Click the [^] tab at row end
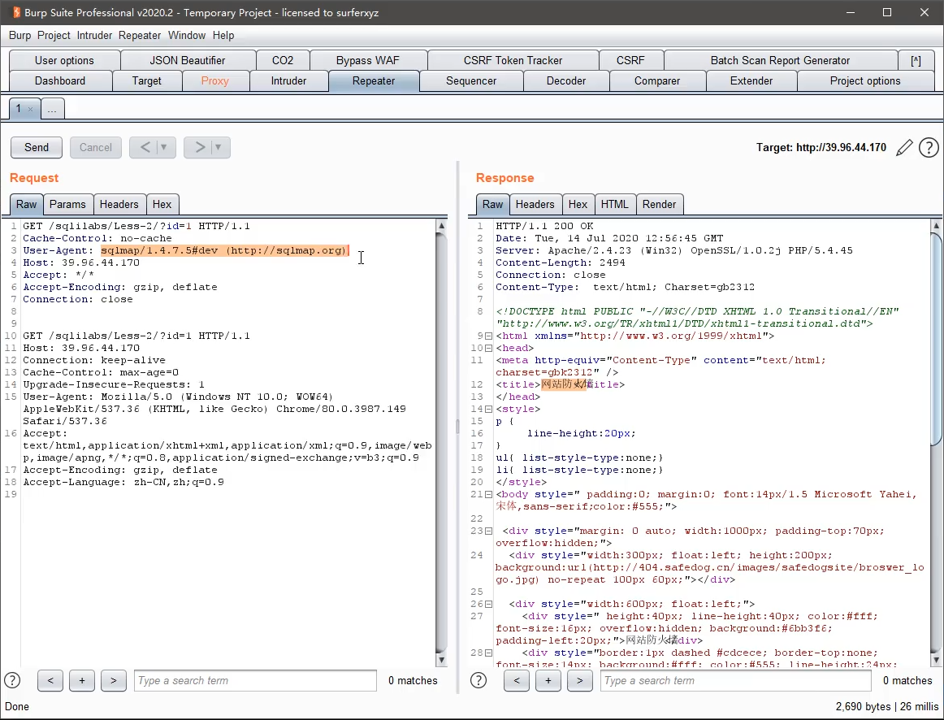The width and height of the screenshot is (944, 720). click(916, 60)
